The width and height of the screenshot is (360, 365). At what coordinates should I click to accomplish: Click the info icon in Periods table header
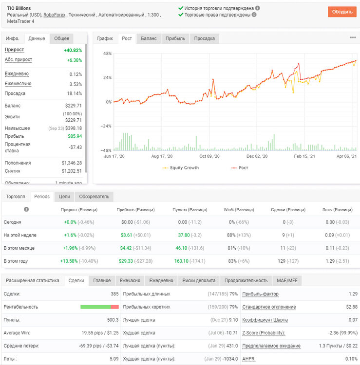point(26,209)
